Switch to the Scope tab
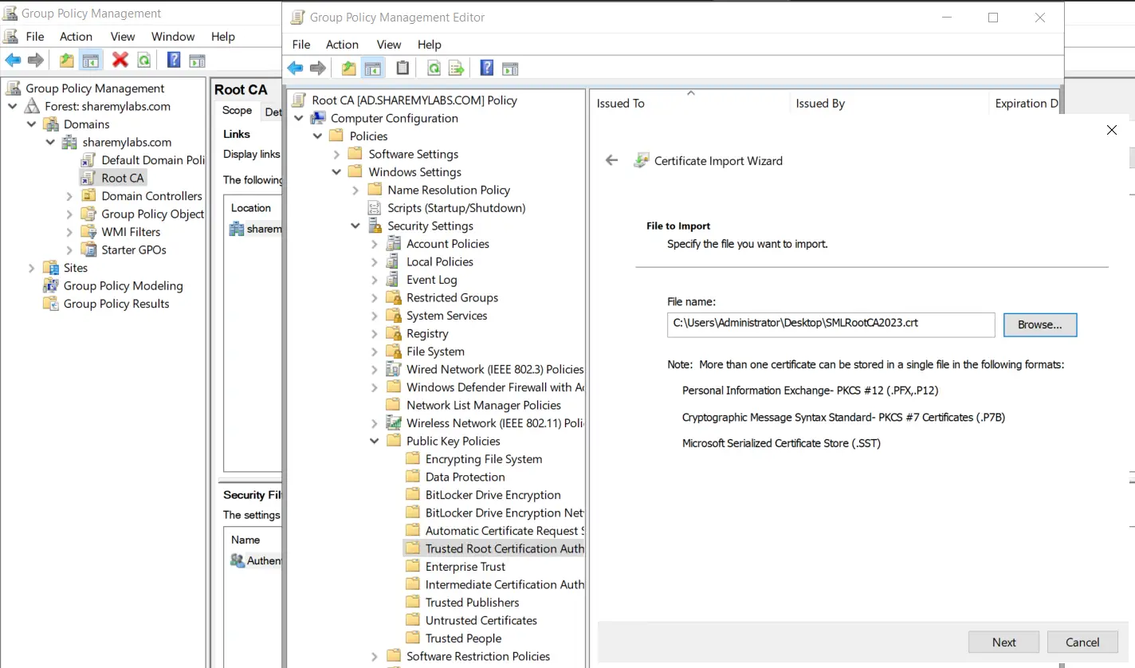The image size is (1135, 668). pyautogui.click(x=237, y=111)
